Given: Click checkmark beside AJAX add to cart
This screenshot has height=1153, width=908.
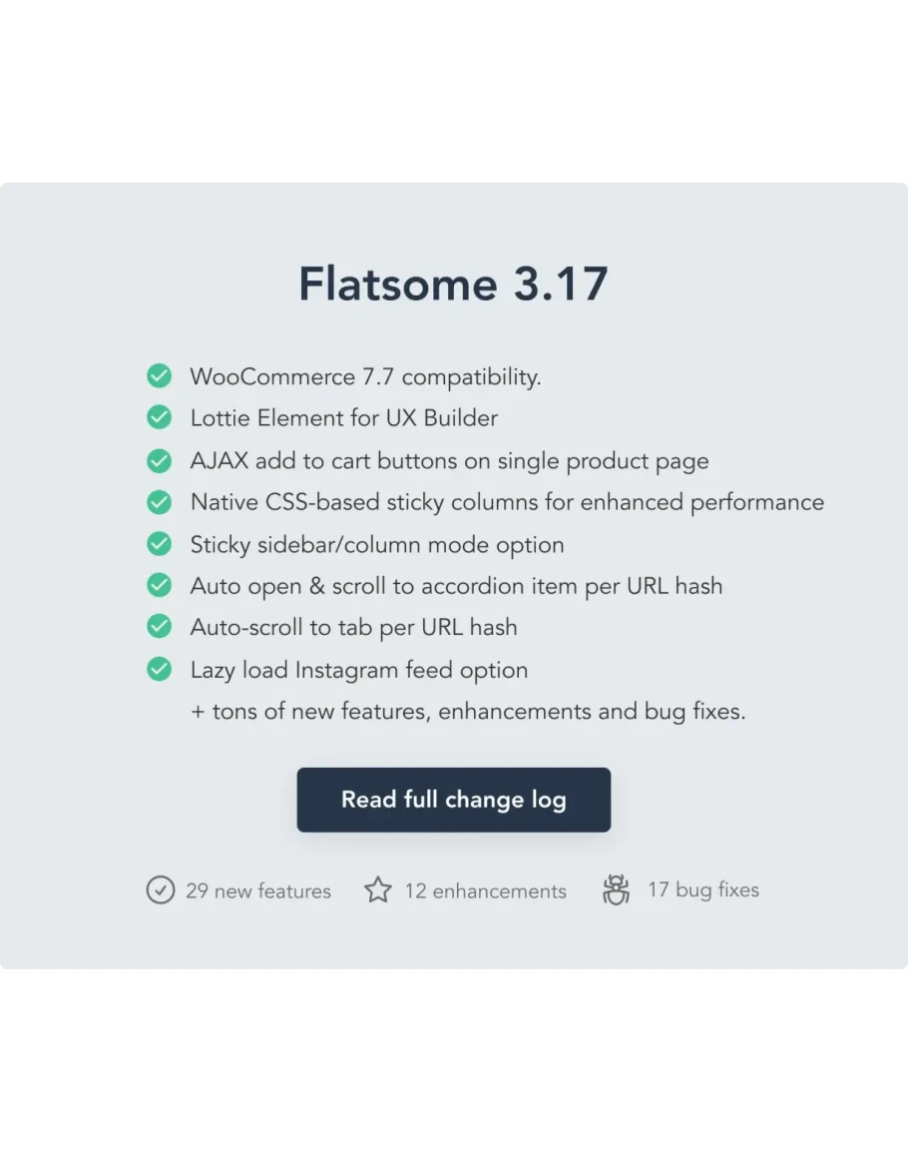Looking at the screenshot, I should (x=159, y=460).
